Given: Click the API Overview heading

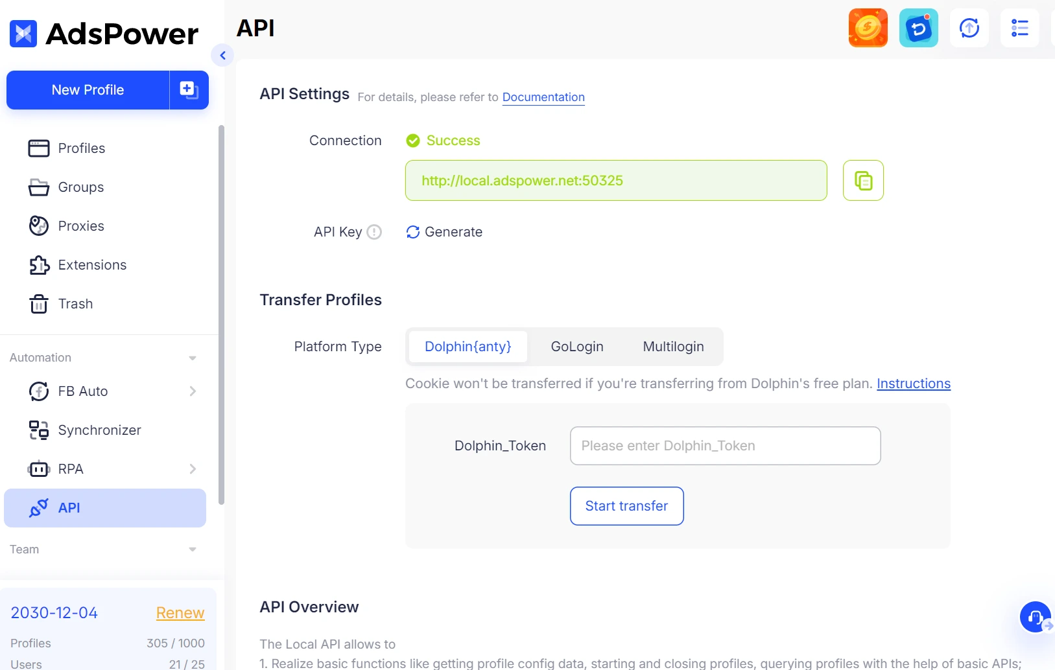Looking at the screenshot, I should pos(309,607).
